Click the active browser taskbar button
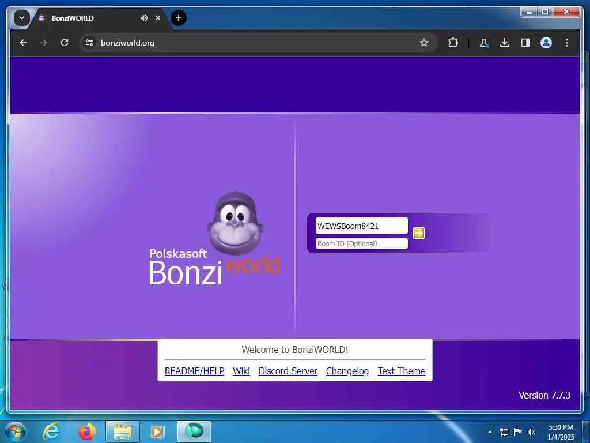The width and height of the screenshot is (590, 443). pos(194,431)
